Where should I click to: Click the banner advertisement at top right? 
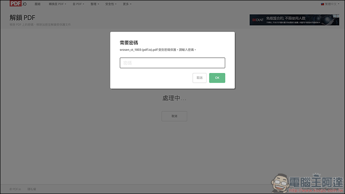tap(294, 20)
